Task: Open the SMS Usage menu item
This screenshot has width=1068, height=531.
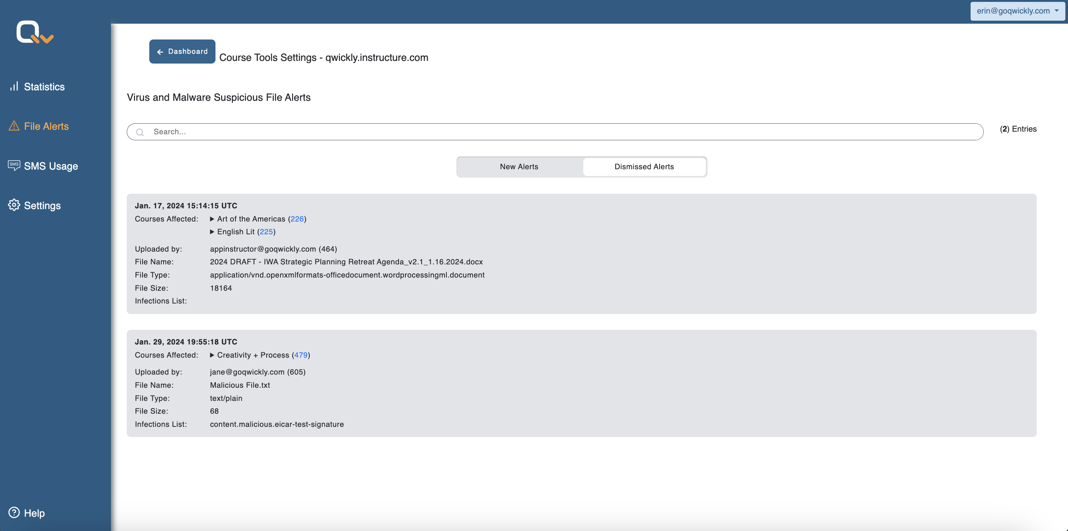Action: [51, 166]
